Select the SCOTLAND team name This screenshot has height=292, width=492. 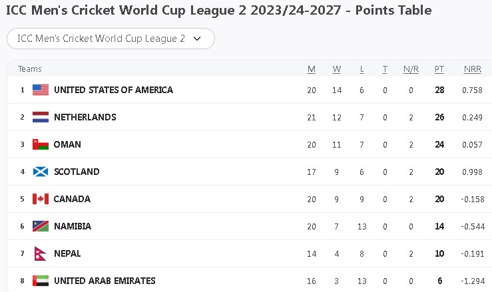point(77,172)
